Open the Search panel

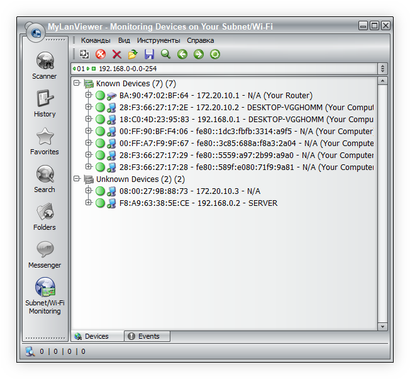point(45,179)
